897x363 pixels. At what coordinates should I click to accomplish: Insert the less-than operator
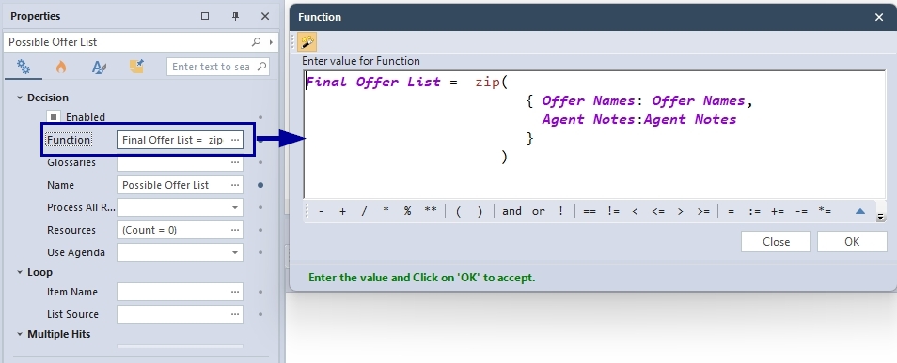tap(635, 211)
